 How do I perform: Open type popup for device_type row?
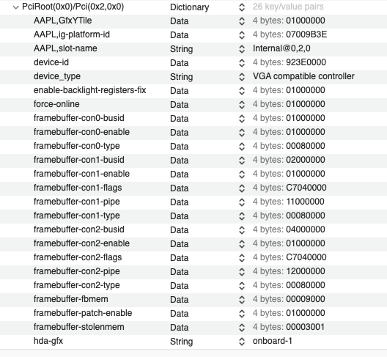click(x=242, y=77)
